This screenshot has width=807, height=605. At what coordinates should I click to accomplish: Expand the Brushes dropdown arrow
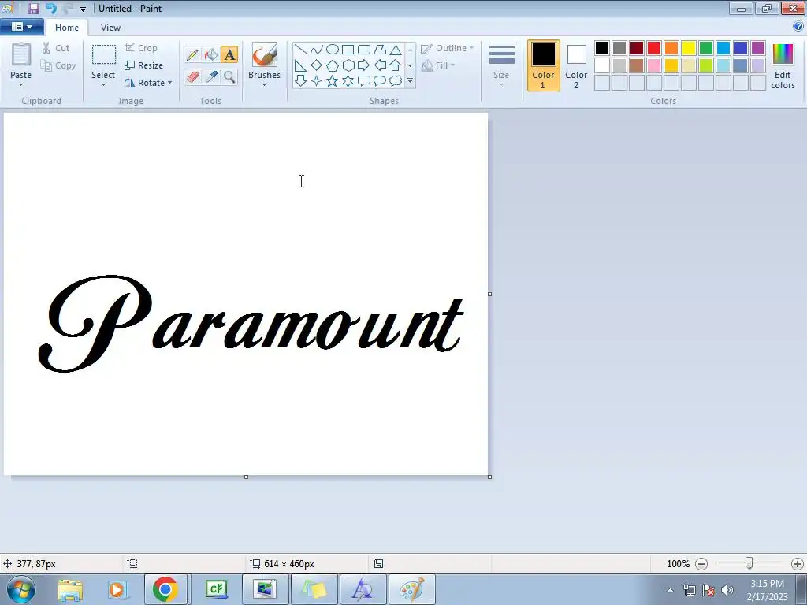click(x=264, y=85)
